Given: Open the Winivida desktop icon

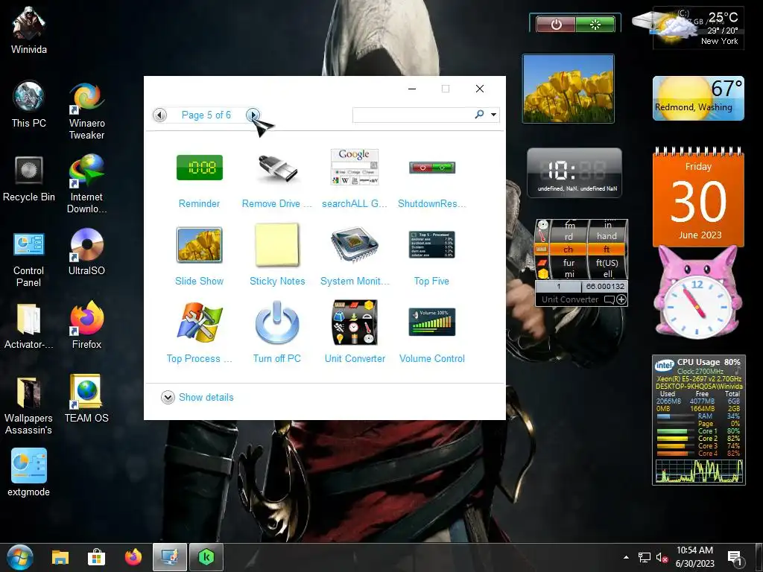Looking at the screenshot, I should (x=29, y=31).
